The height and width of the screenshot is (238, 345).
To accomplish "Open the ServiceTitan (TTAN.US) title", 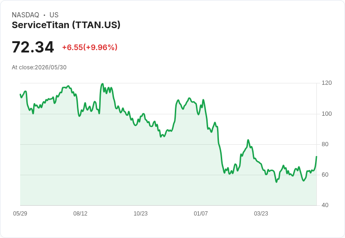I will pos(66,25).
